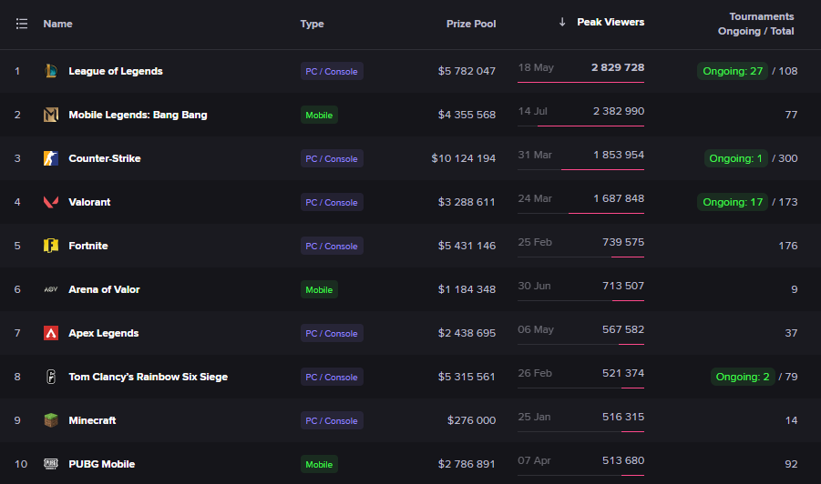Open Arena of Valor page
This screenshot has width=821, height=484.
104,289
